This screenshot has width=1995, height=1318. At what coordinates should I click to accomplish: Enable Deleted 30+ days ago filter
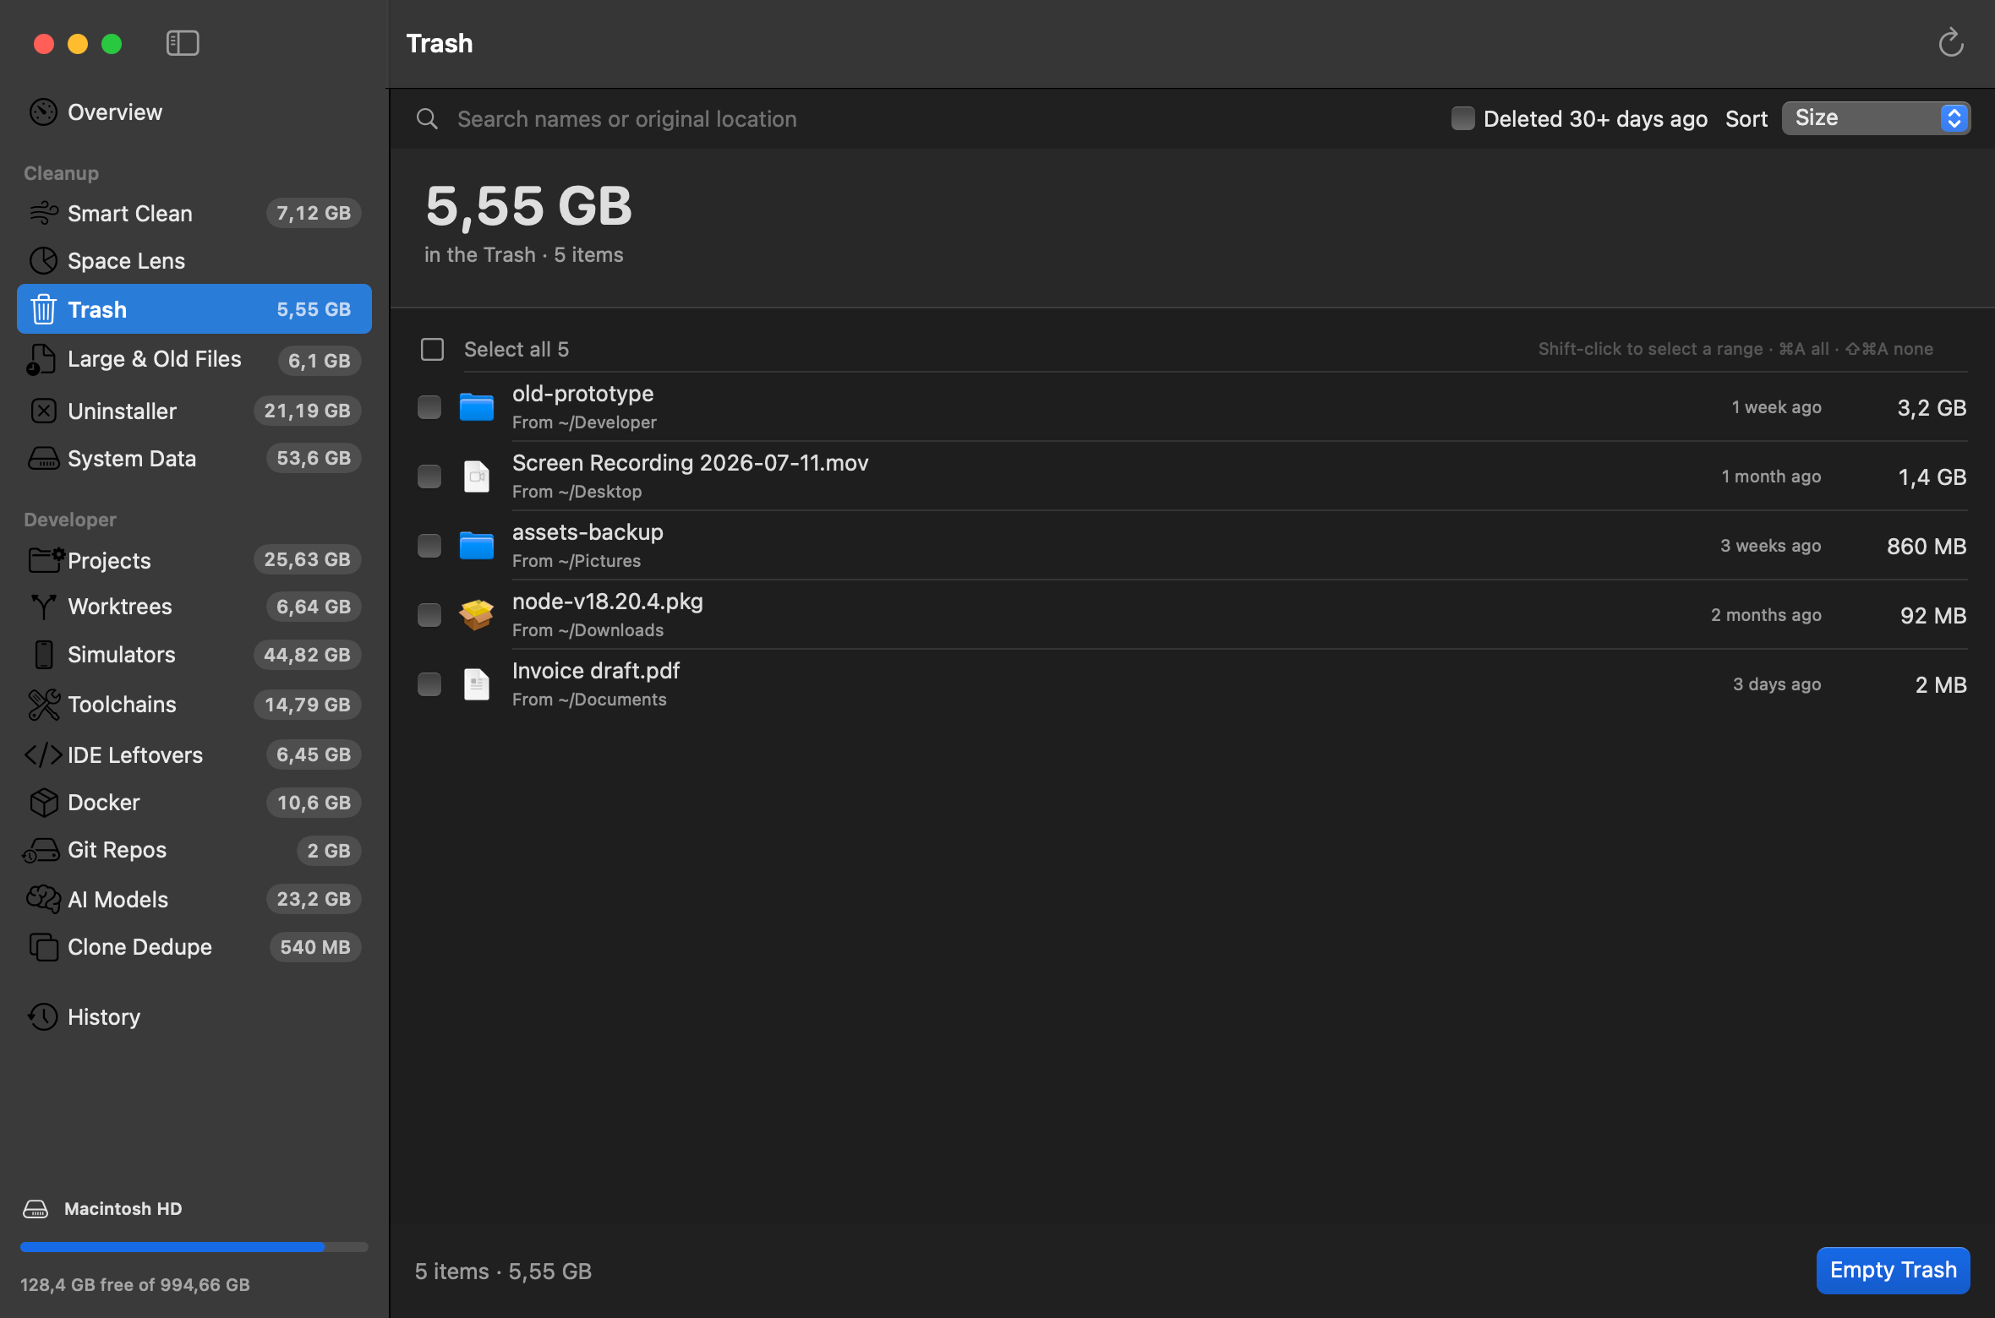click(x=1462, y=118)
